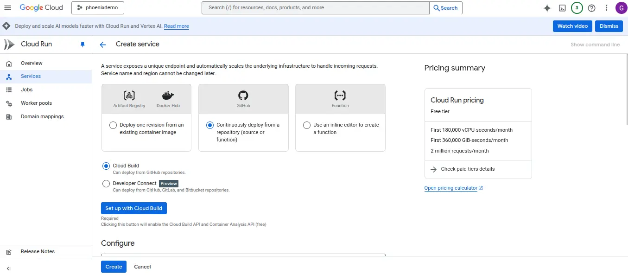Activate Cloud Shell terminal icon

coord(562,8)
